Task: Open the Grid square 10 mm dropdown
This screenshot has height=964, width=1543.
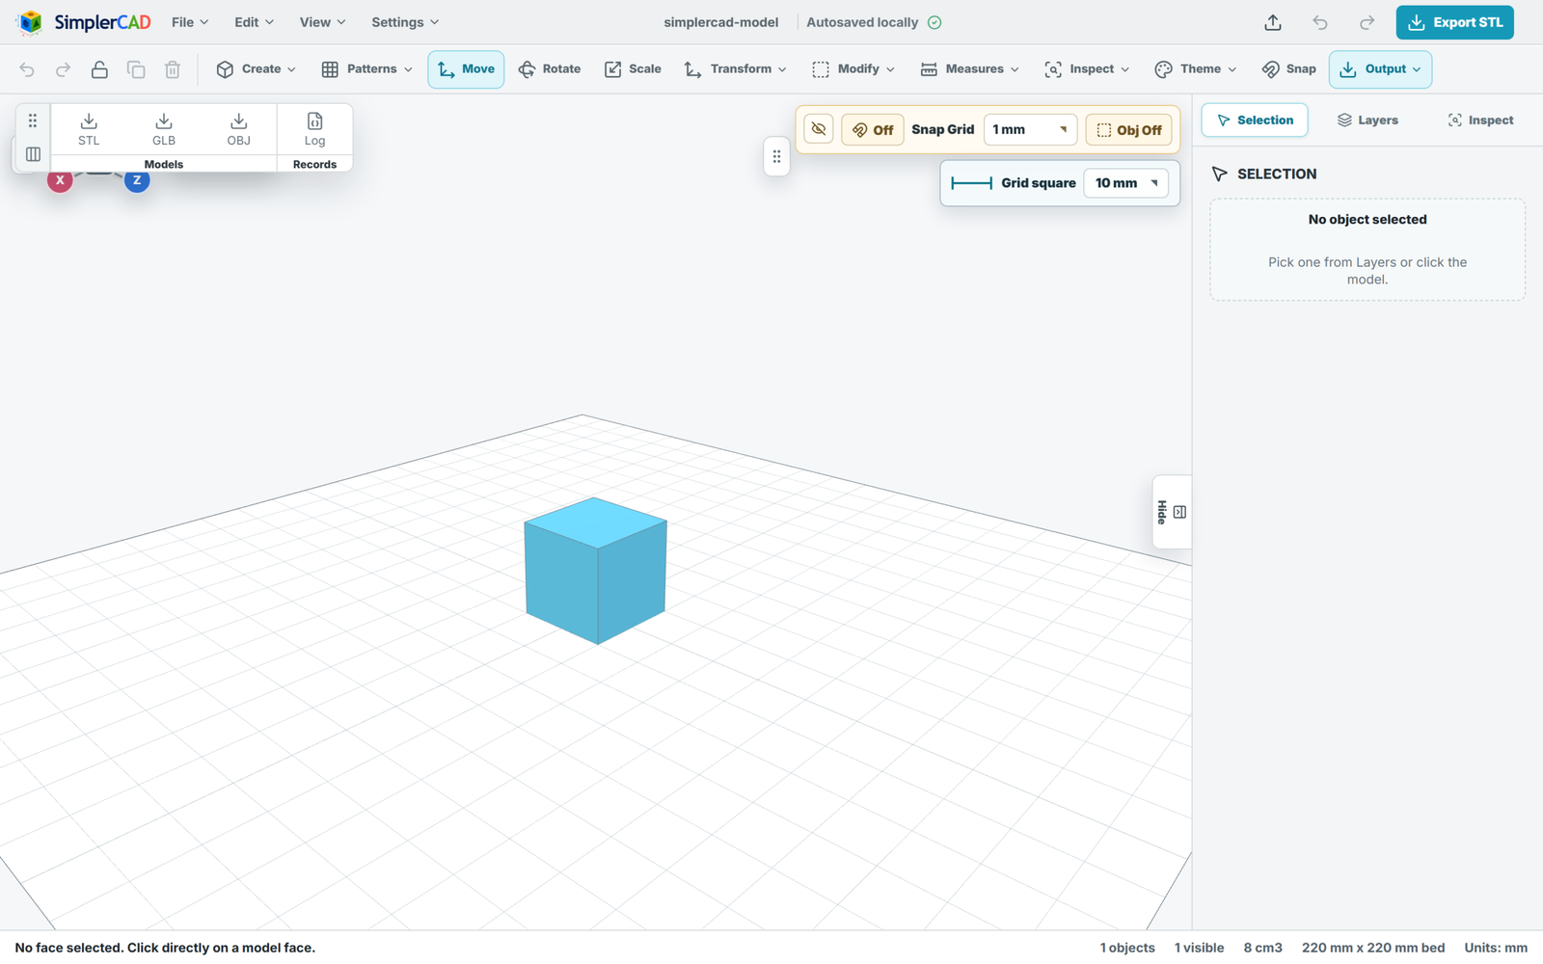Action: point(1126,183)
